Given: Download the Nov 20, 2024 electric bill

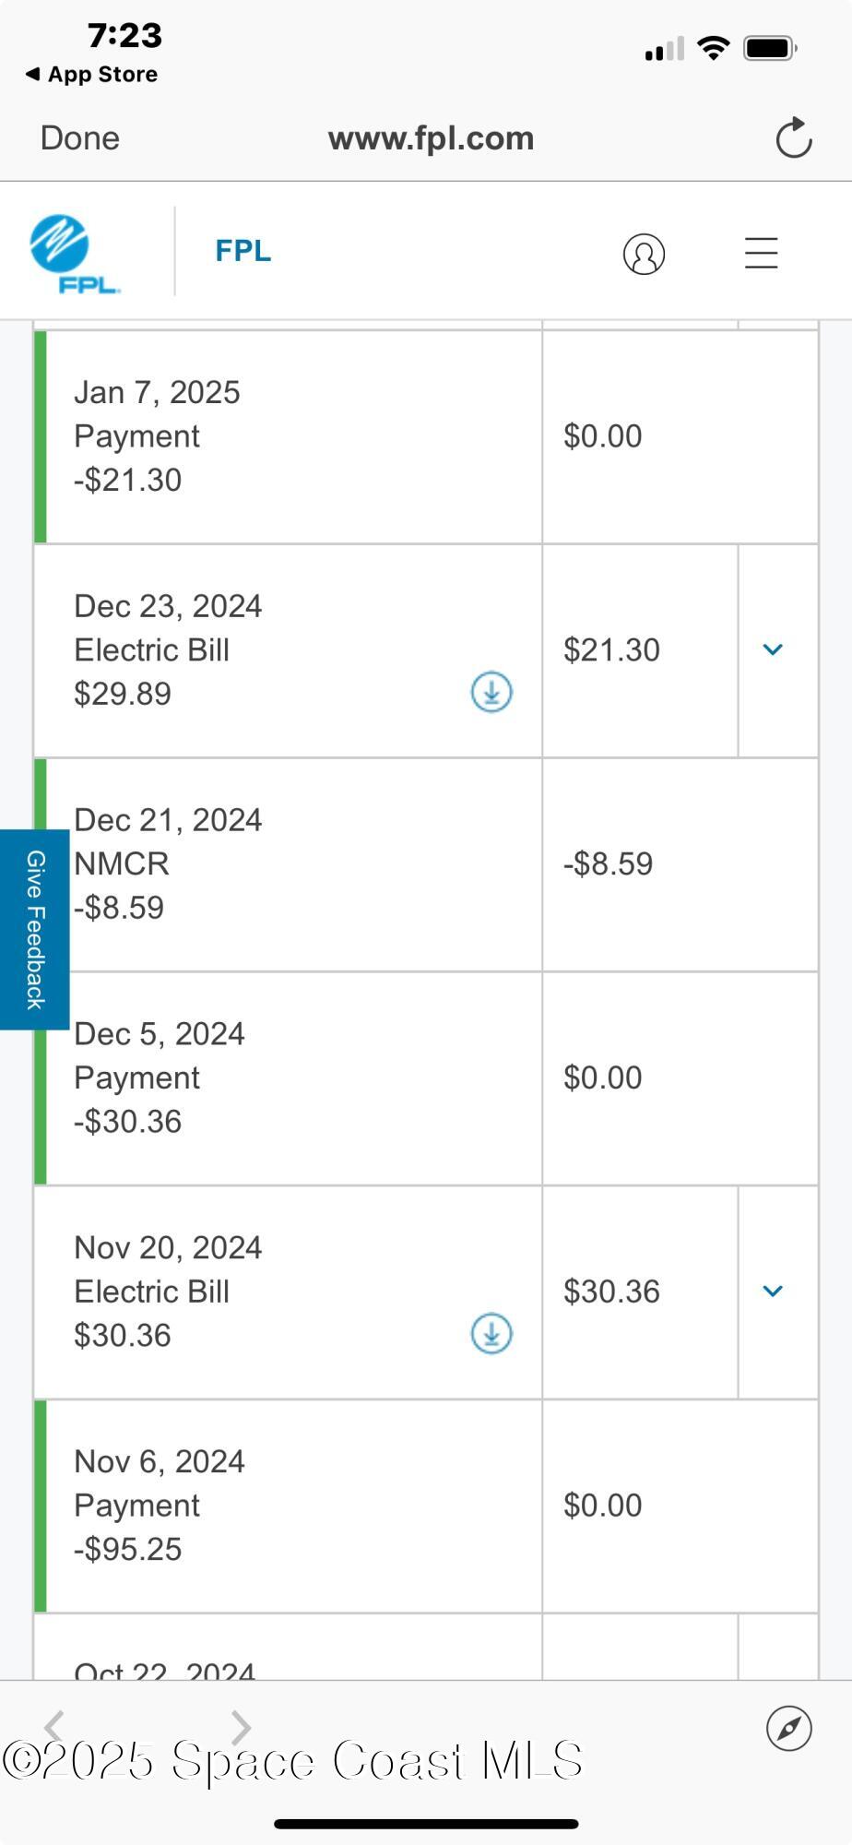Looking at the screenshot, I should tap(491, 1334).
